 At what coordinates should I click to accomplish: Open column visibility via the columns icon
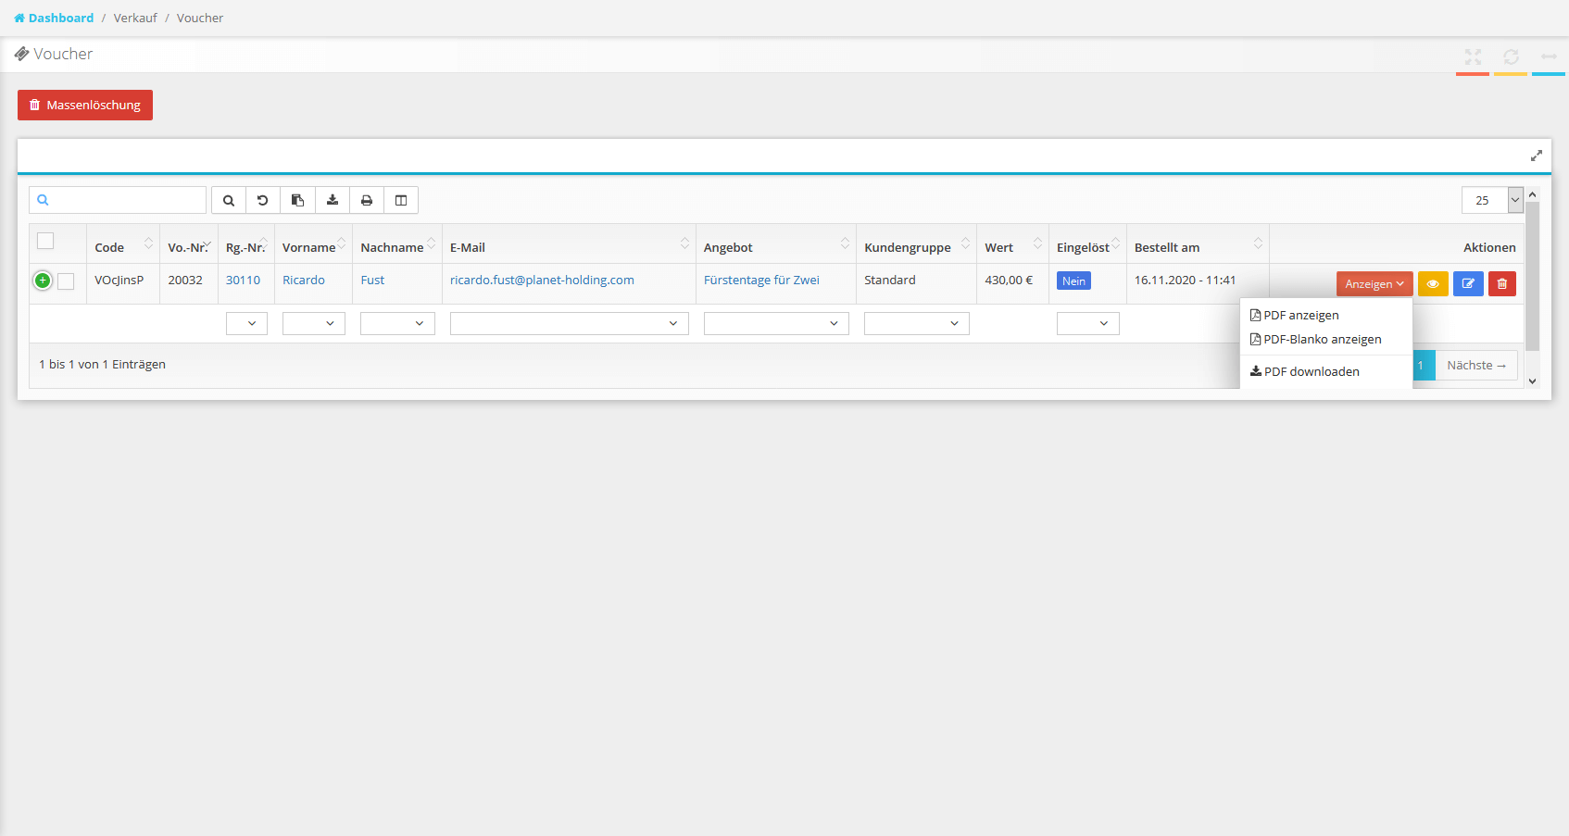point(401,201)
